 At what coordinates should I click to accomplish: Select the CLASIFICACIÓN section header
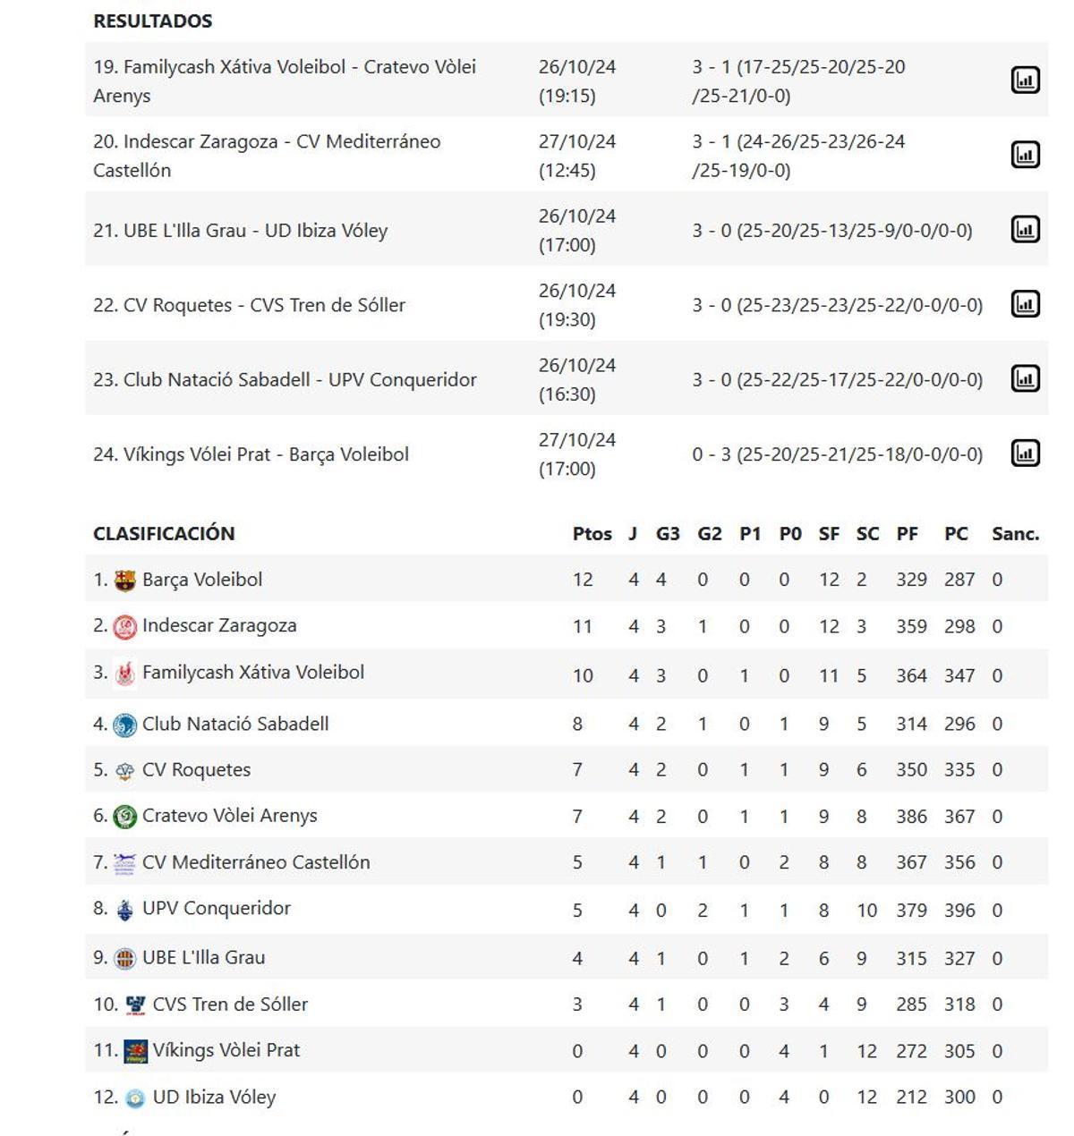(x=165, y=532)
